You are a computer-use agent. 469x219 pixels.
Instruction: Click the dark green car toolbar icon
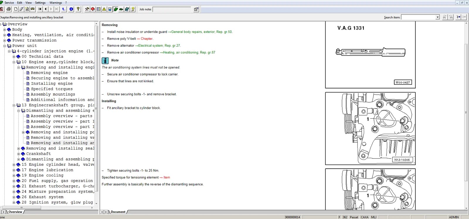coord(121,9)
